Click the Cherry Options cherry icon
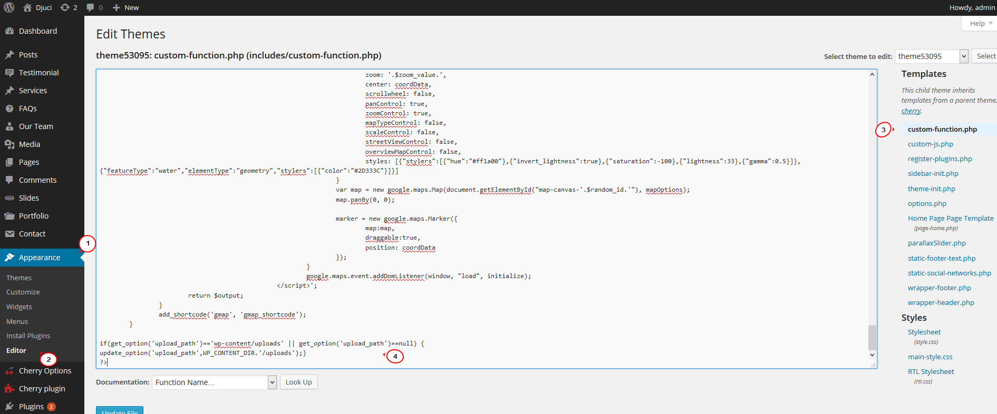The width and height of the screenshot is (997, 414). coord(9,371)
